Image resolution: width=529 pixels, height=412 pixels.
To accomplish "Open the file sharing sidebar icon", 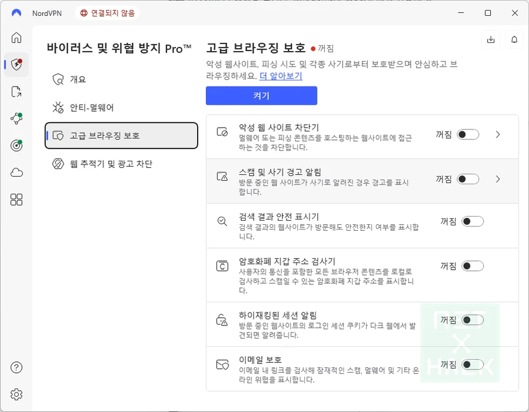I will point(16,91).
